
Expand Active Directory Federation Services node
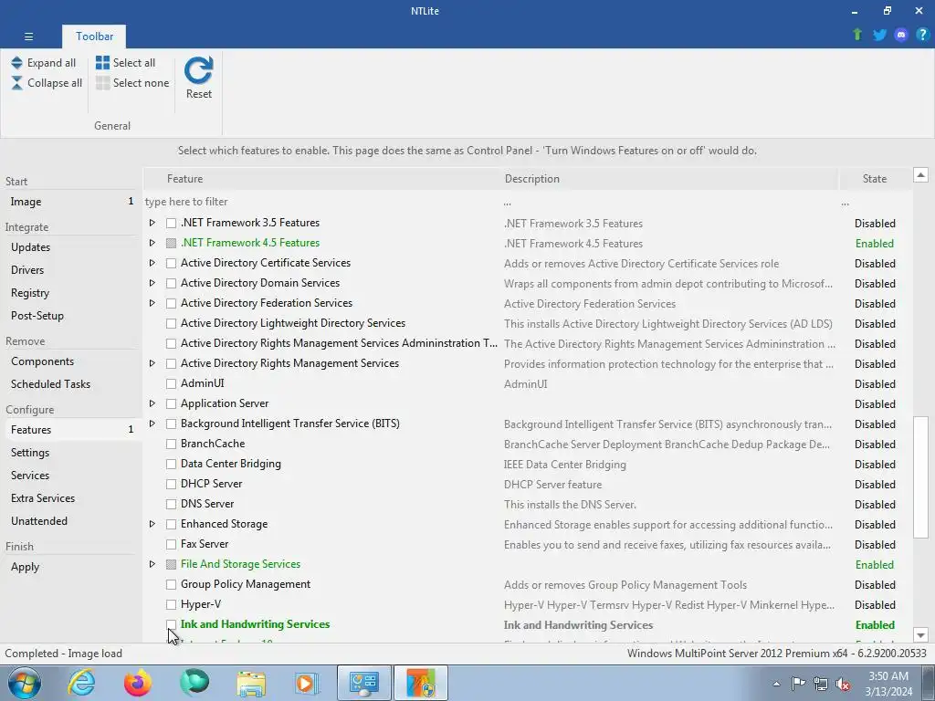[152, 303]
